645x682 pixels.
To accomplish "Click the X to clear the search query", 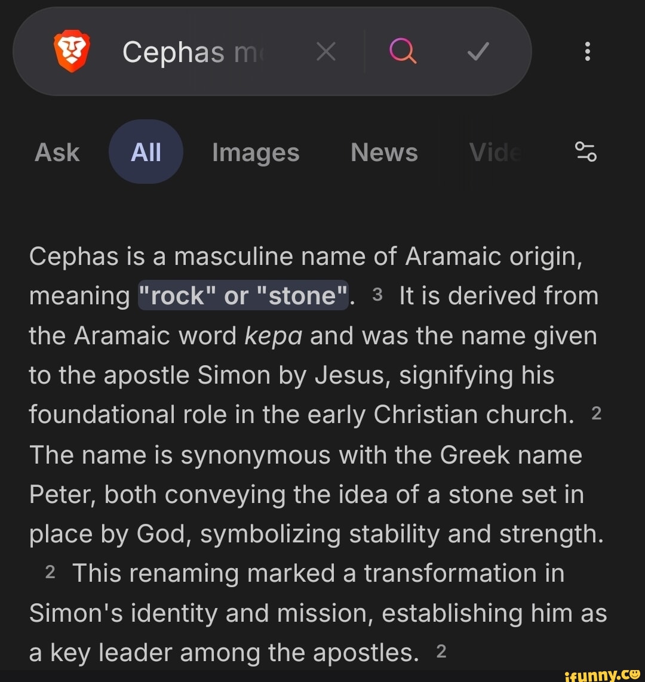I will click(326, 51).
